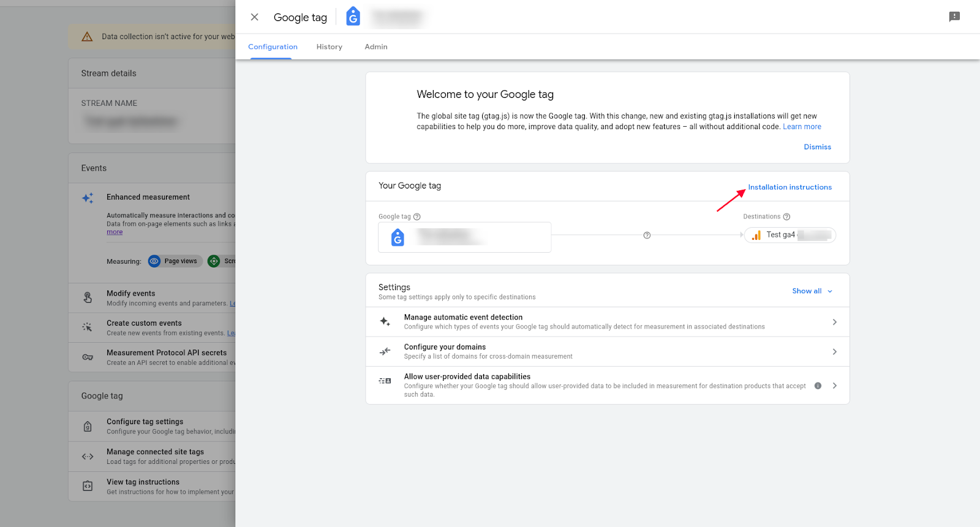Expand settings with Show all
The height and width of the screenshot is (527, 980).
[x=812, y=291]
